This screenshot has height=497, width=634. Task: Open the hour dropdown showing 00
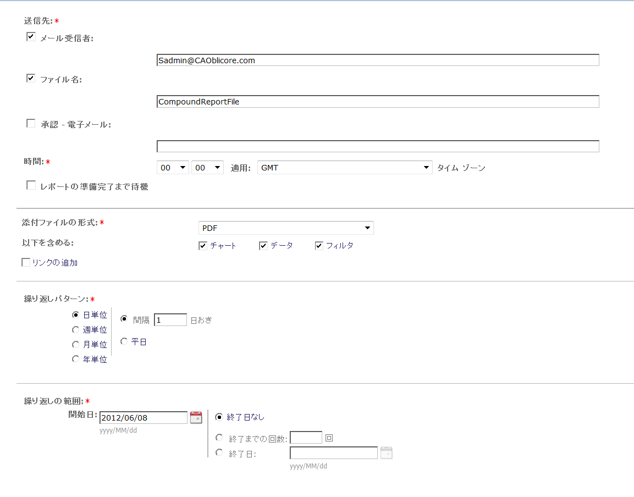click(x=173, y=168)
